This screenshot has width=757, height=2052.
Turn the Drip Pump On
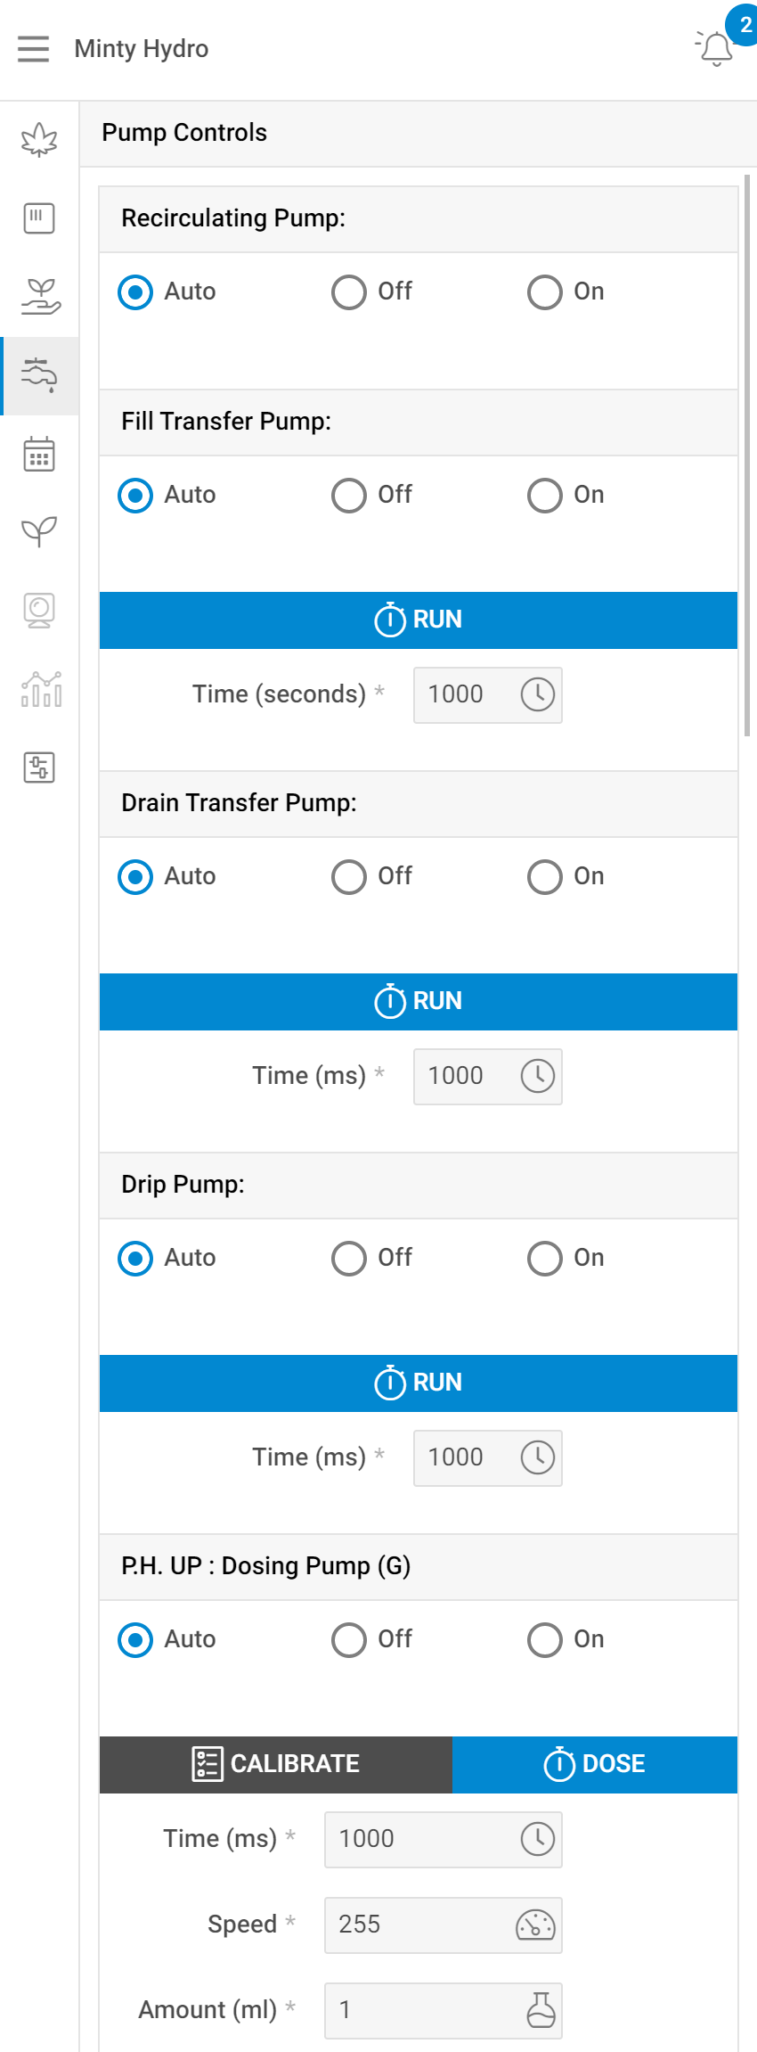(545, 1259)
